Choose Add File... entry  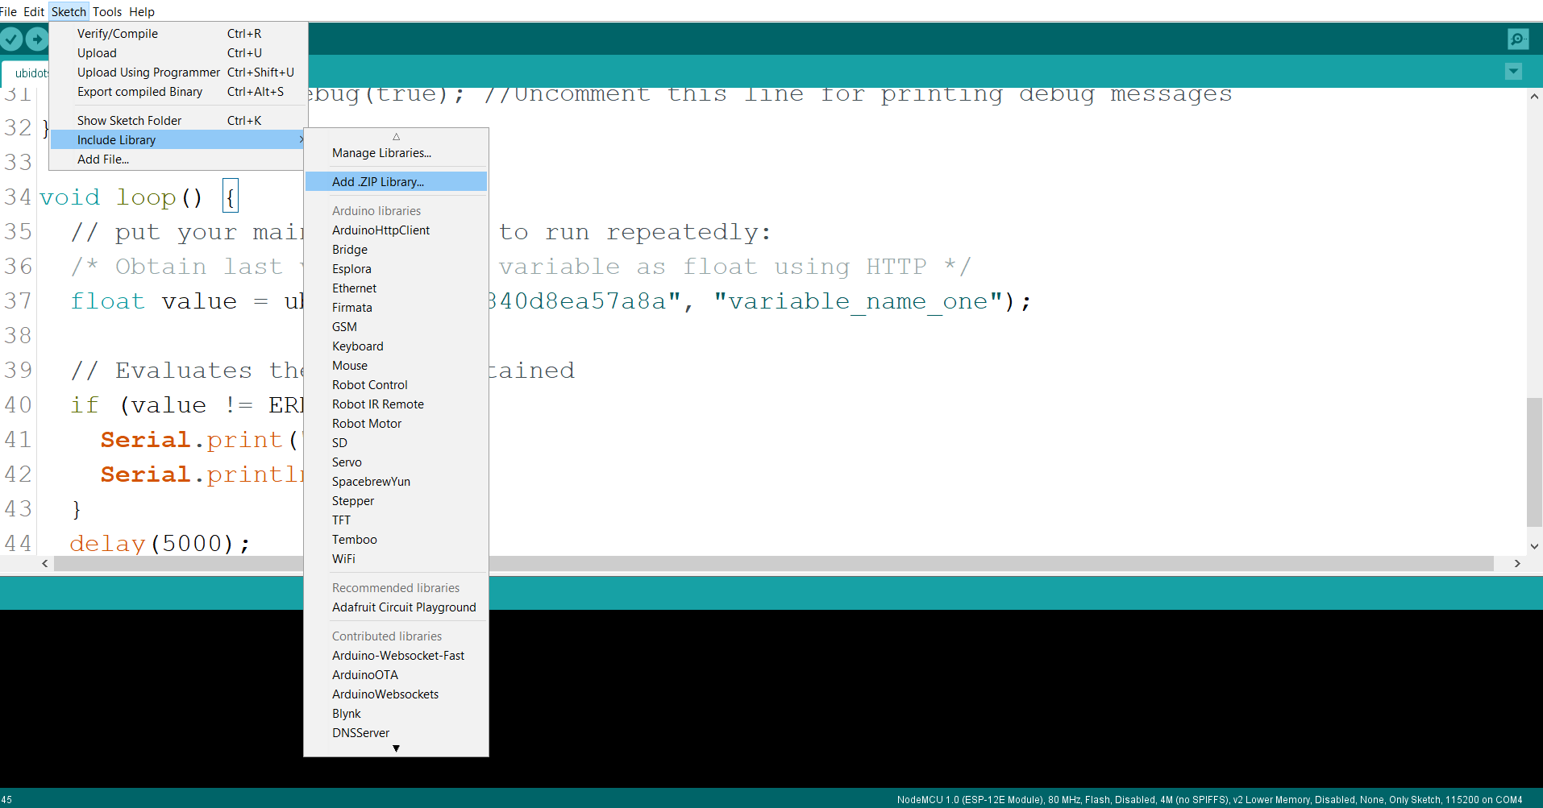pyautogui.click(x=178, y=160)
